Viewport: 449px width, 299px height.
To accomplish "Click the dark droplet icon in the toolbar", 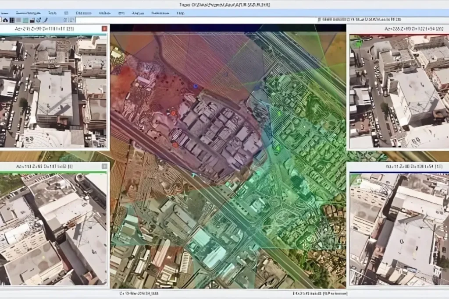I will [5, 20].
